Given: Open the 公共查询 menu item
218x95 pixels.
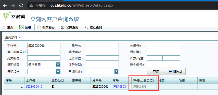Looking at the screenshot, I should click(72, 27).
